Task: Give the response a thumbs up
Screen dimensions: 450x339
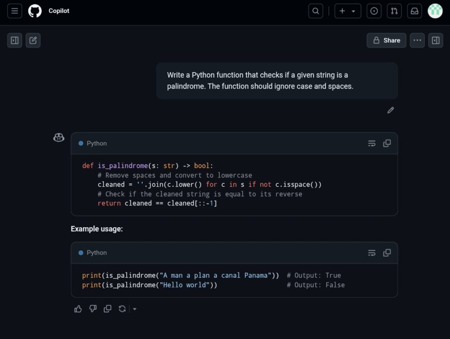Action: click(x=78, y=309)
